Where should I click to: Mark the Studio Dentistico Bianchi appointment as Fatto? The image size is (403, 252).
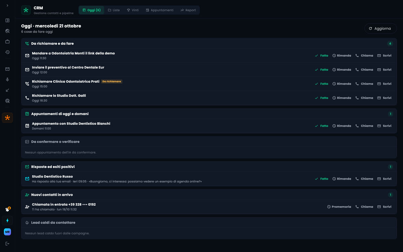pos(321,126)
